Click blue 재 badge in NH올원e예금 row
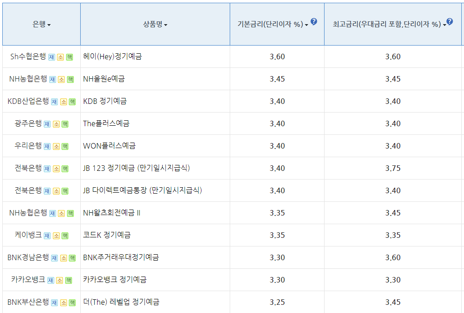464x313 pixels. tap(52, 79)
